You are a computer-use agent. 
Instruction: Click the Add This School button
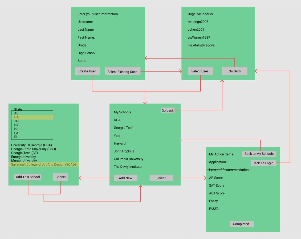(x=28, y=177)
